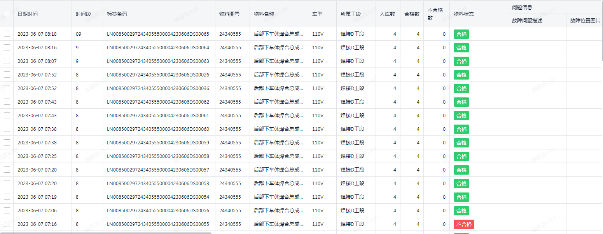Click the 故障问题描述 sub-column header
603x234 pixels.
tap(527, 21)
